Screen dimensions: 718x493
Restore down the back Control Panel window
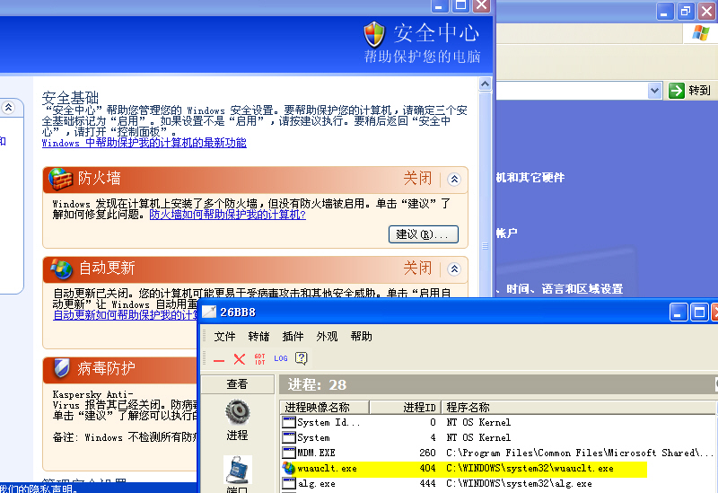pos(686,11)
